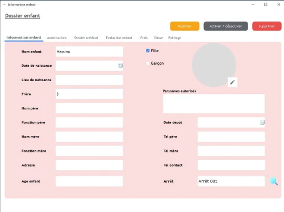Focus the Nom mère field
The image size is (284, 212).
tap(89, 137)
